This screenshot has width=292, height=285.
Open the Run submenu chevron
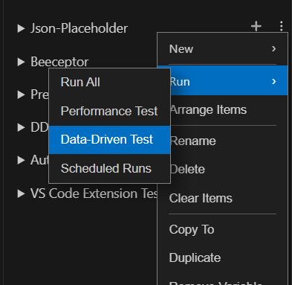(273, 81)
